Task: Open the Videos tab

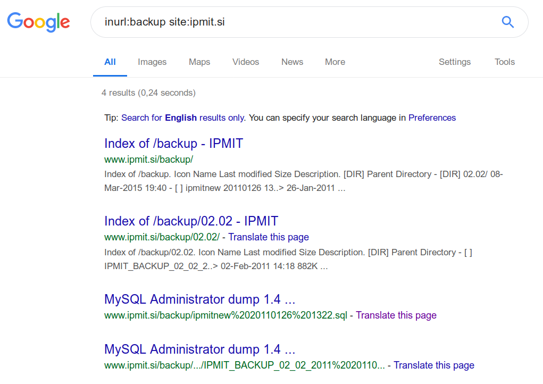Action: tap(246, 62)
